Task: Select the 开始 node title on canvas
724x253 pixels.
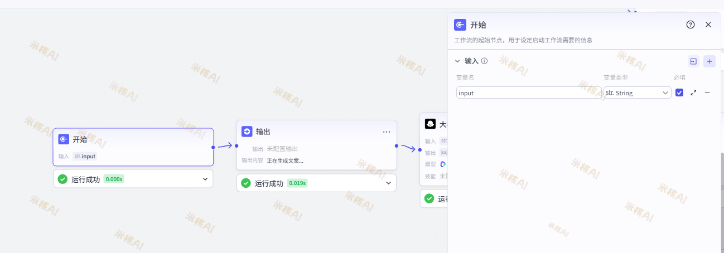Action: click(80, 139)
